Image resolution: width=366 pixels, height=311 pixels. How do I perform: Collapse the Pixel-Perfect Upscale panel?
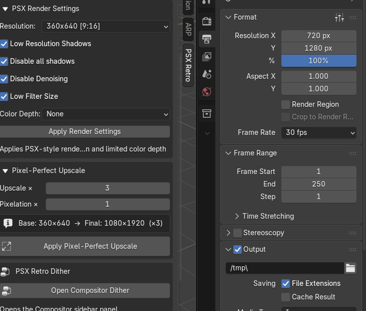coord(5,171)
